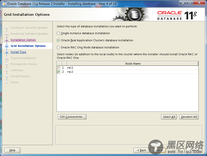Click the Deselect All button
Image resolution: width=207 pixels, height=156 pixels.
[189, 117]
